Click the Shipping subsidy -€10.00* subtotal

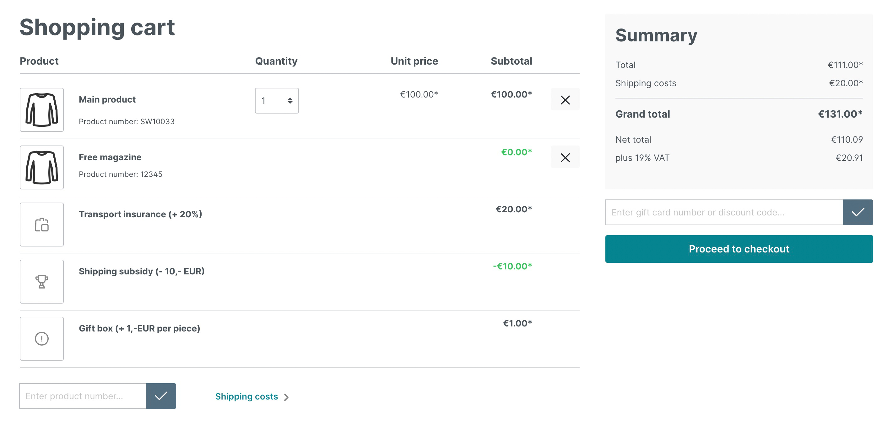(512, 266)
